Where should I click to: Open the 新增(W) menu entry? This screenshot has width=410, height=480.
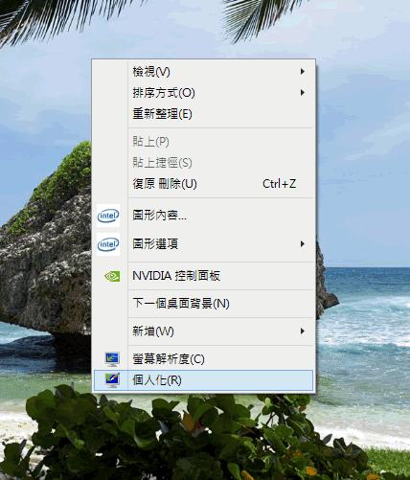203,331
